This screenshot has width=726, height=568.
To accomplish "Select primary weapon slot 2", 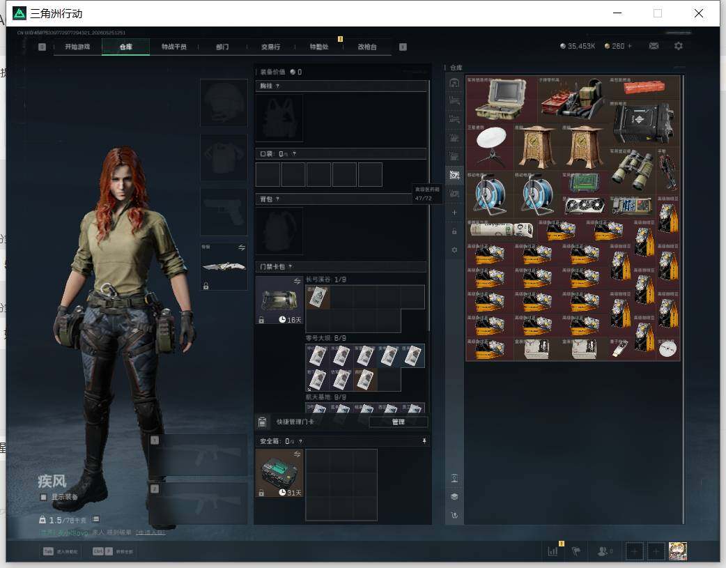I will coord(198,504).
